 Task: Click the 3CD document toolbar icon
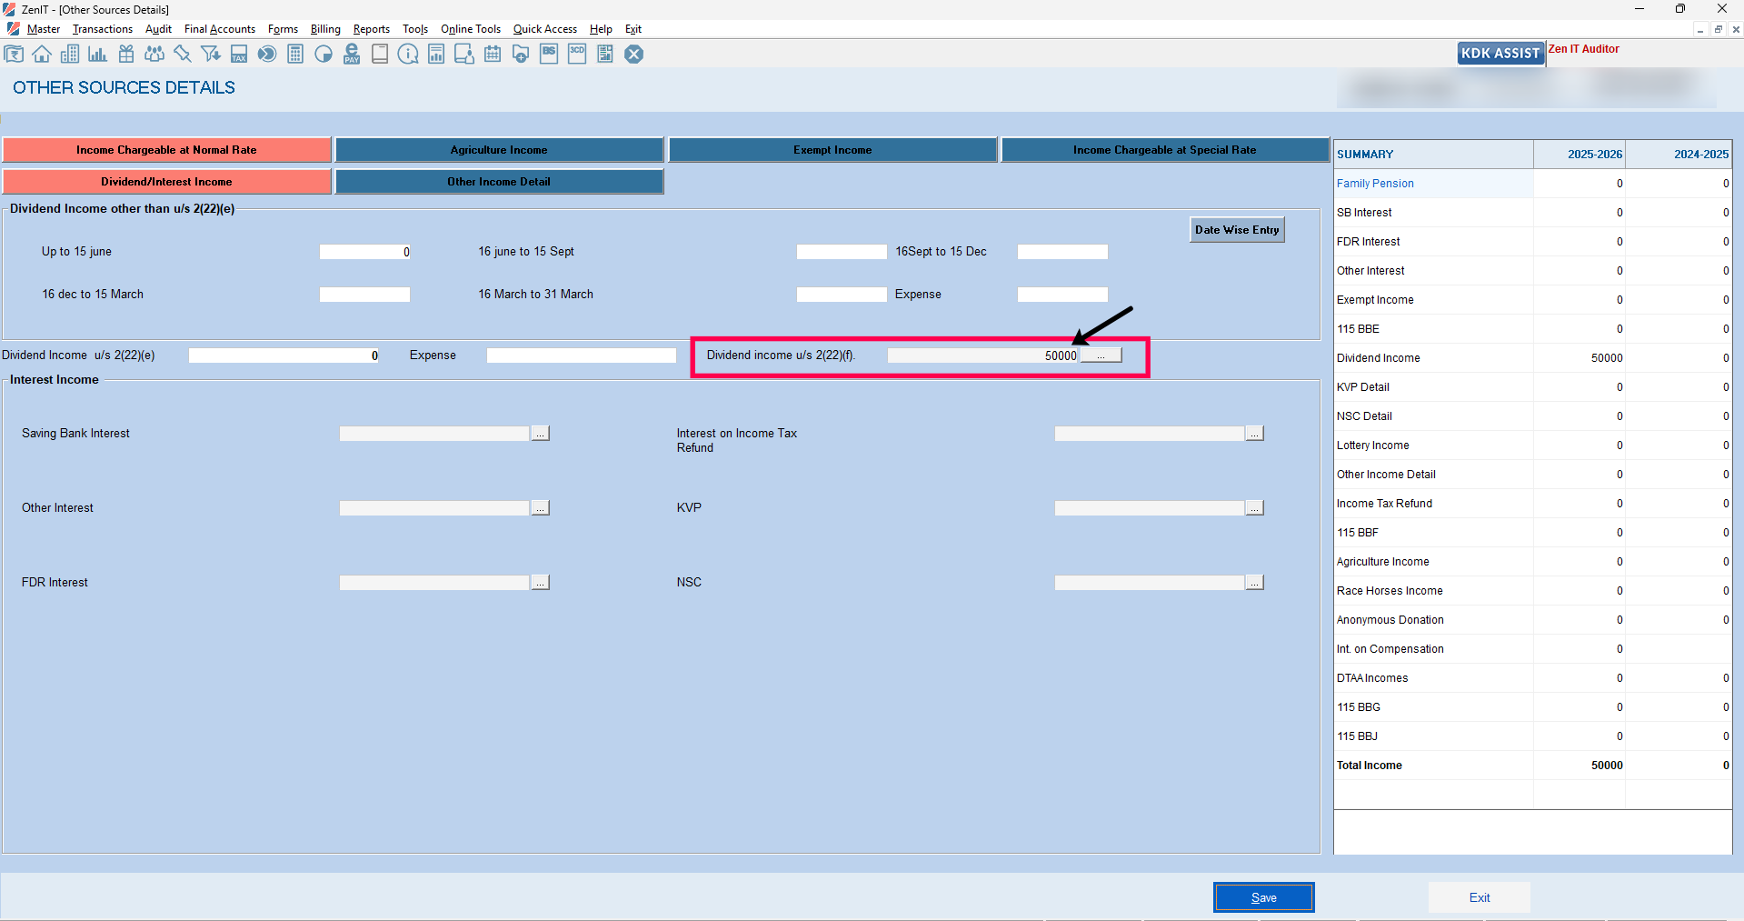577,55
